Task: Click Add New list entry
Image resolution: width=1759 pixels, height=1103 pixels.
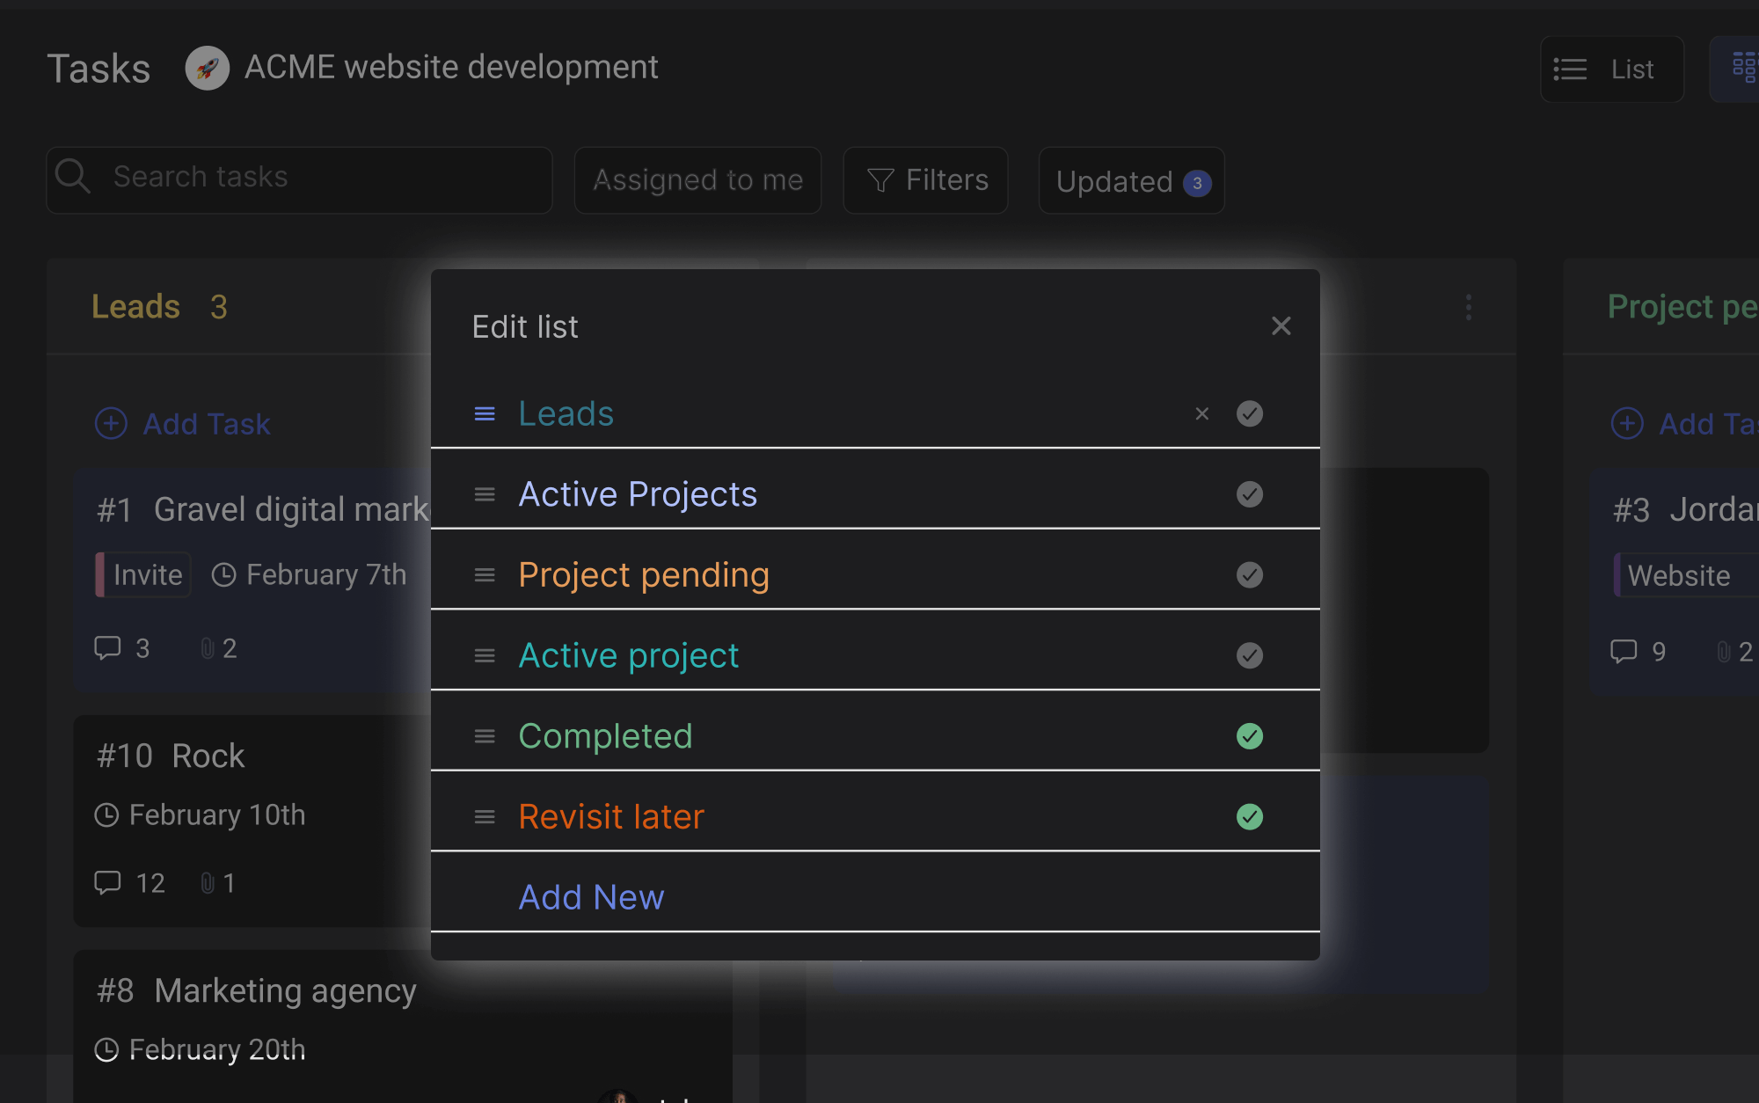Action: [x=591, y=897]
